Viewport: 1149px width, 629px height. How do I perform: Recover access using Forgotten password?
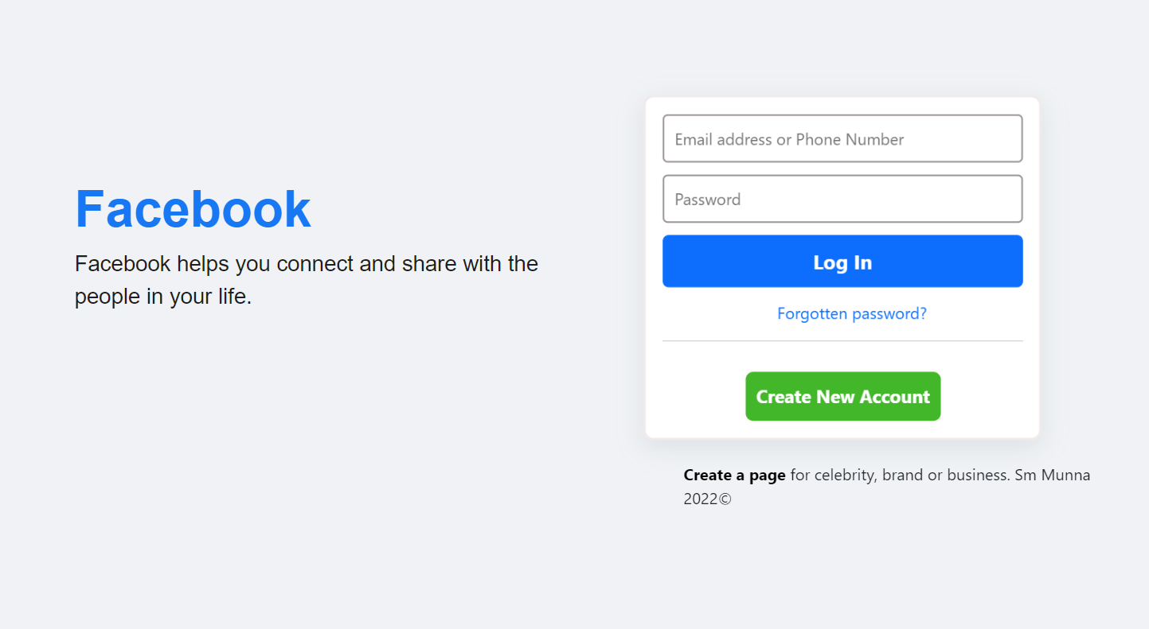851,313
